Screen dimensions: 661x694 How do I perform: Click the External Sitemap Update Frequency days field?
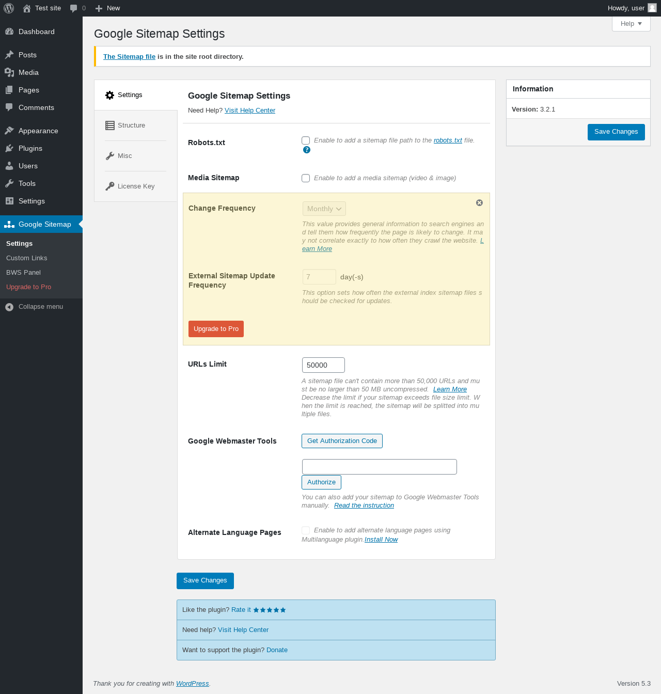point(319,277)
